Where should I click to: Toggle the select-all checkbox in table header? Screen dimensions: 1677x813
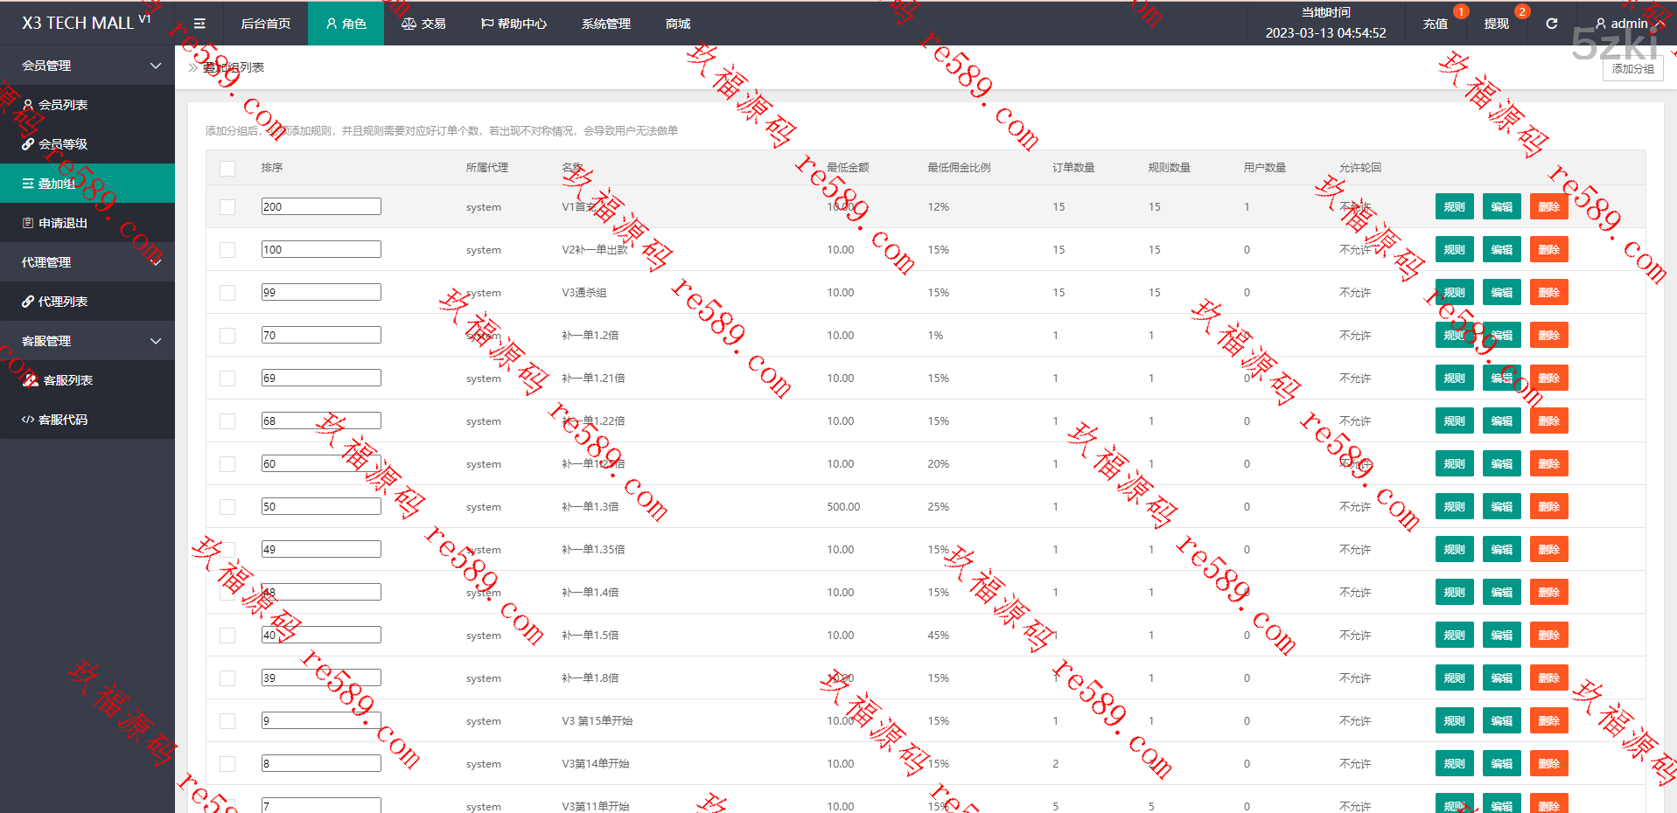(227, 168)
